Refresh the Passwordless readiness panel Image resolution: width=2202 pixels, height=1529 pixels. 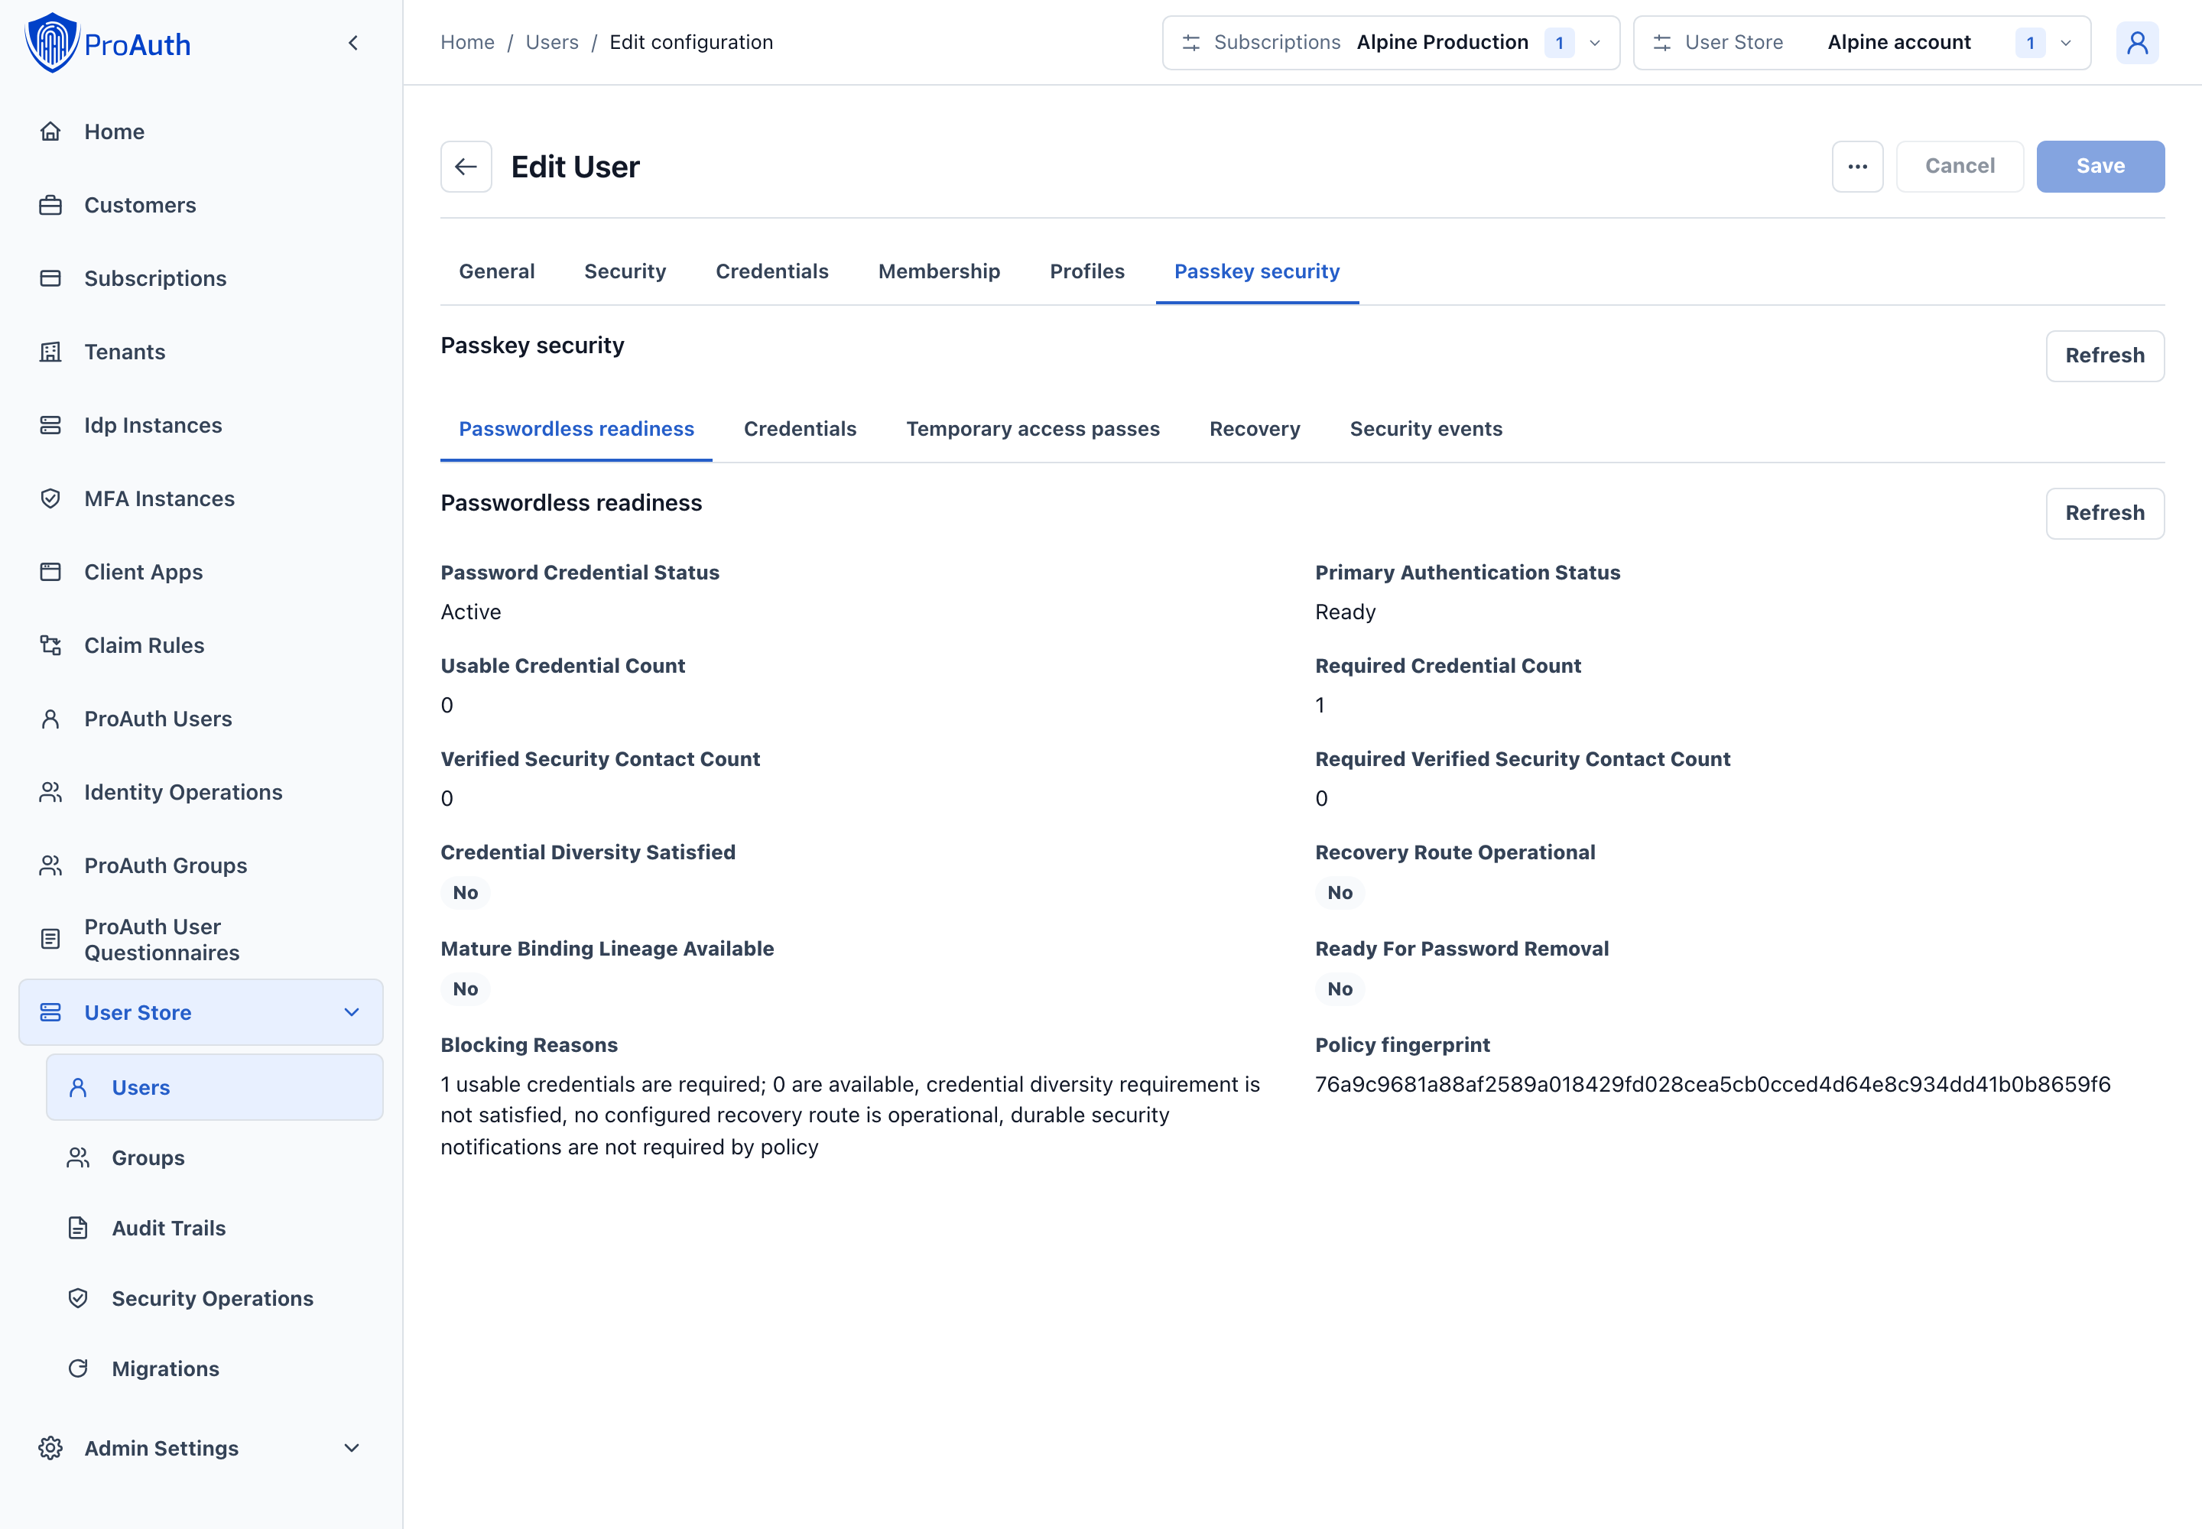[2104, 514]
